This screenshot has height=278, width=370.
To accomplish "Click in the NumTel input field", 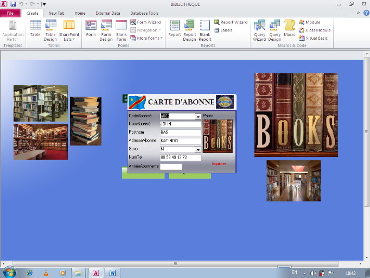I will [x=181, y=157].
